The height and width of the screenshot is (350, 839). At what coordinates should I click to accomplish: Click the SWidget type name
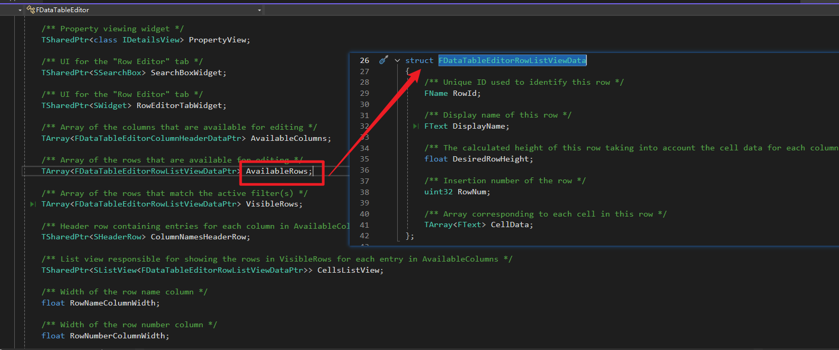(111, 105)
